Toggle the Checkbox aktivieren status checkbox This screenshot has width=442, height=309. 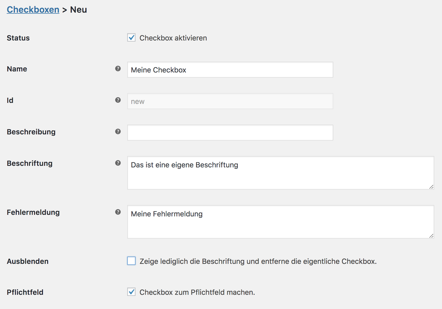pos(131,38)
